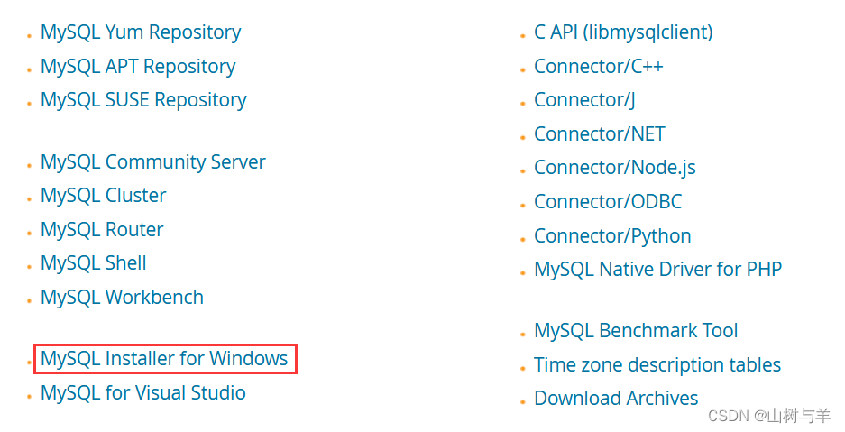This screenshot has width=845, height=432.
Task: Open the MySQL Benchmark Tool link
Action: click(636, 331)
